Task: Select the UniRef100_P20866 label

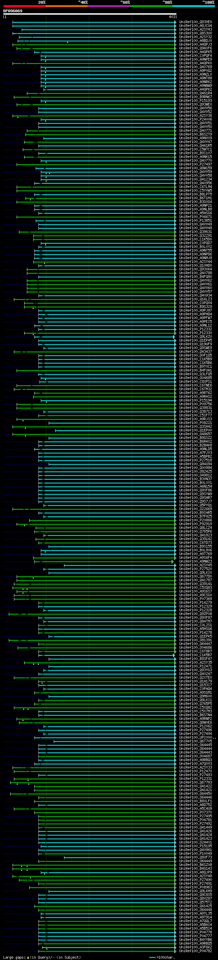Action: [195, 520]
